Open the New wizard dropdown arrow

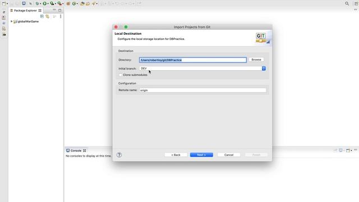tap(7, 4)
